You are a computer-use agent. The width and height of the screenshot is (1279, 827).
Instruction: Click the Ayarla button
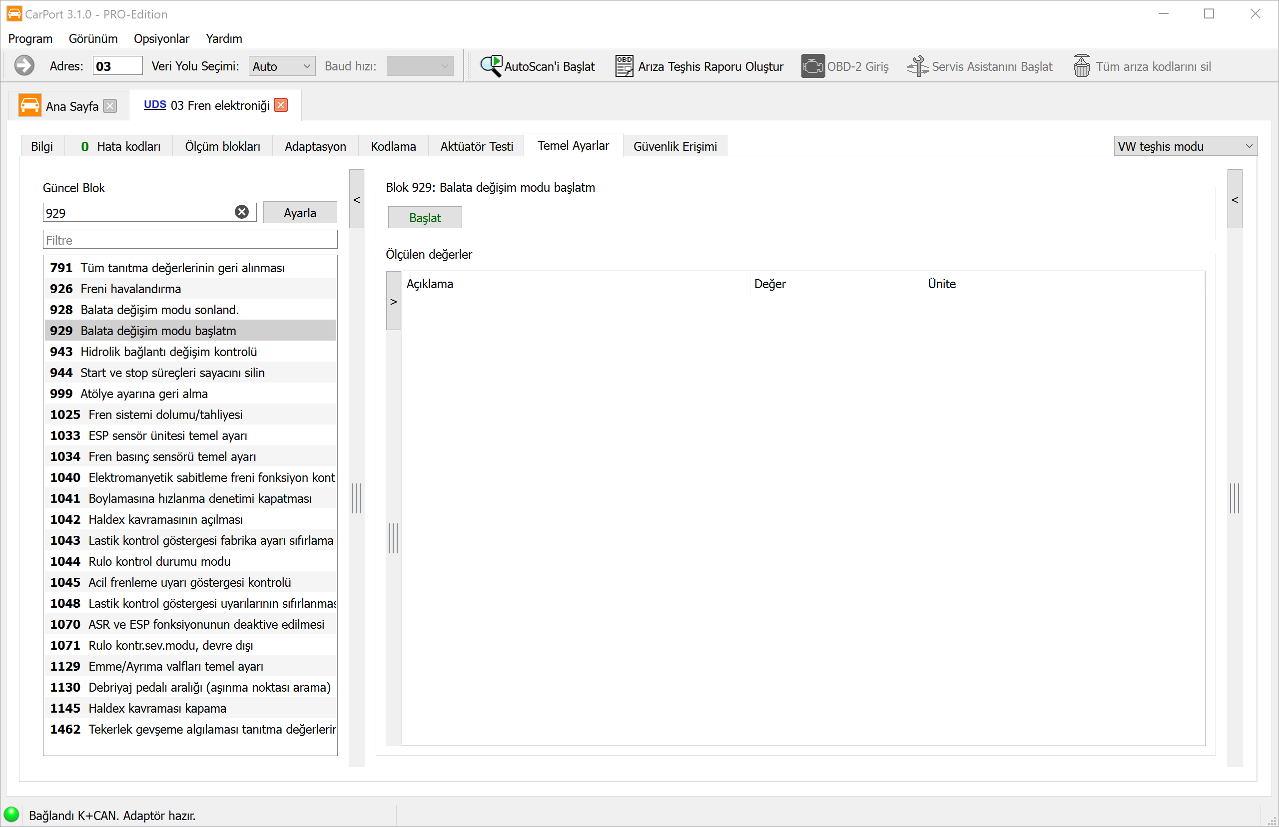[x=300, y=213]
